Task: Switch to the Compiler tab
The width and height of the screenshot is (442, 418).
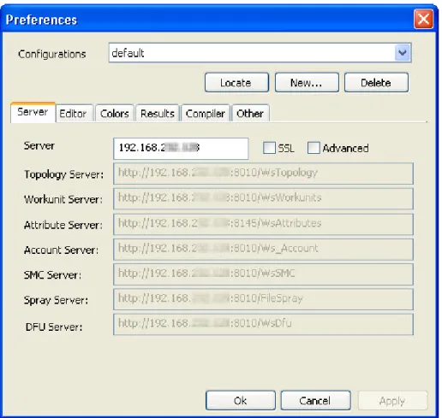Action: click(x=206, y=114)
